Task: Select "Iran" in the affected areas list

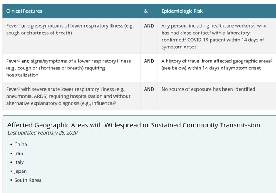Action: 18,153
